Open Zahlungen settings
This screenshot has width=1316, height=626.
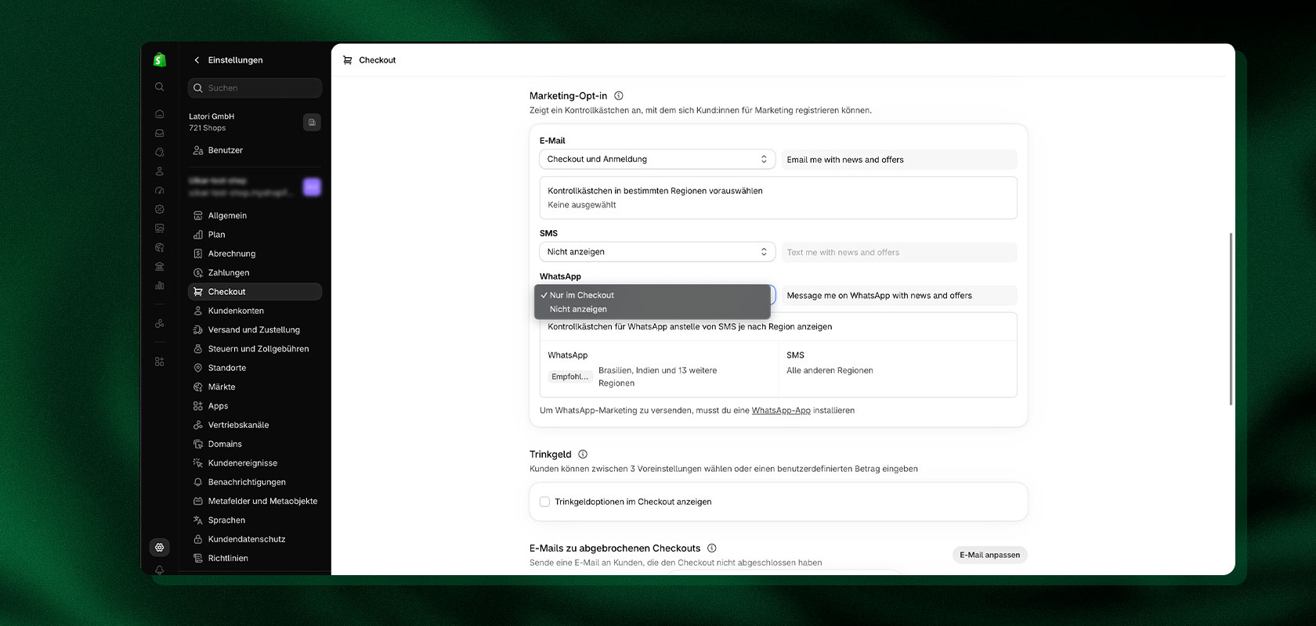point(255,272)
